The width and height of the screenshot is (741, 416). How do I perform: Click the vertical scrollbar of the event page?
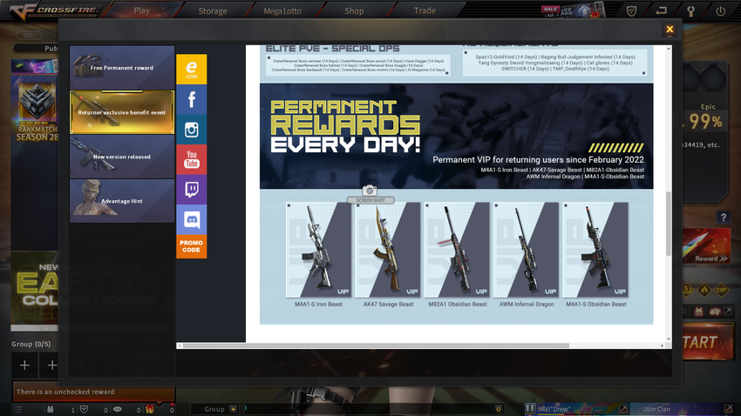[669, 224]
